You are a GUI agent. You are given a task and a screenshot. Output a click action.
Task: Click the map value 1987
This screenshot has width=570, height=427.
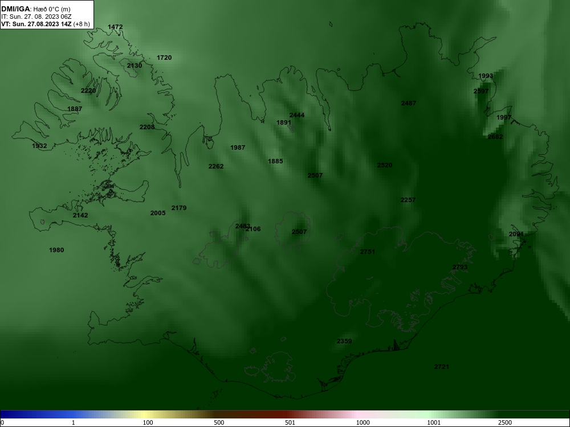pos(237,147)
